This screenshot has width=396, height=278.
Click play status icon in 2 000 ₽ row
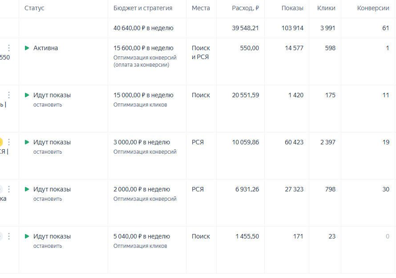[x=27, y=189]
